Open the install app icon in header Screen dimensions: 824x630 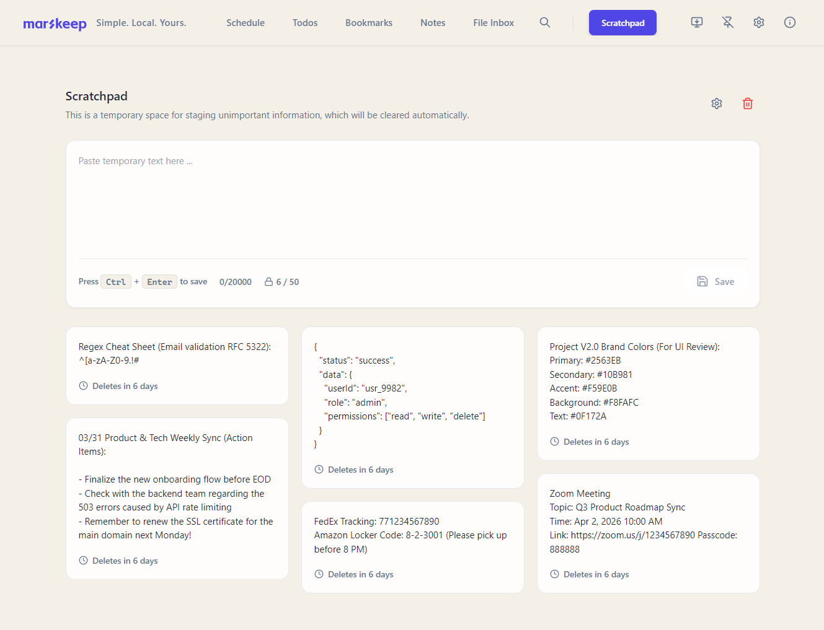pyautogui.click(x=697, y=22)
